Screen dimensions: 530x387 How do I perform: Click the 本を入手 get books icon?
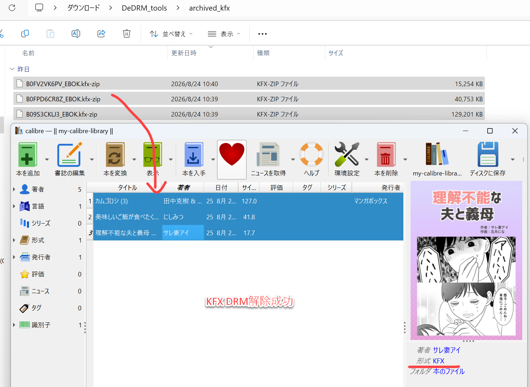194,155
